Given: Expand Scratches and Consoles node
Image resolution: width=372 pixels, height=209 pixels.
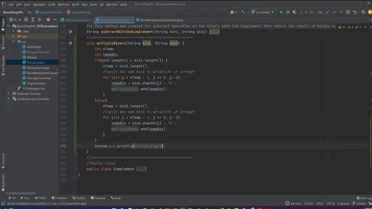Looking at the screenshot, I should point(9,99).
